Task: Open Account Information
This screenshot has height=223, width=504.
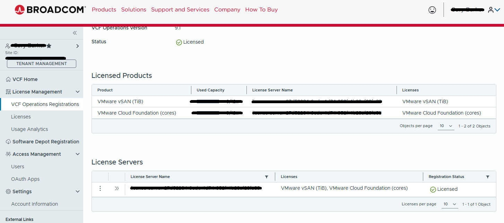Action: tap(34, 204)
